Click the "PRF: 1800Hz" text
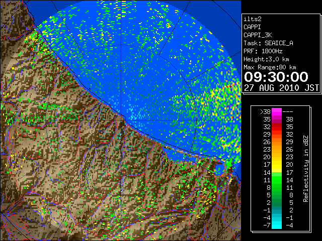The width and height of the screenshot is (322, 241). (x=263, y=51)
